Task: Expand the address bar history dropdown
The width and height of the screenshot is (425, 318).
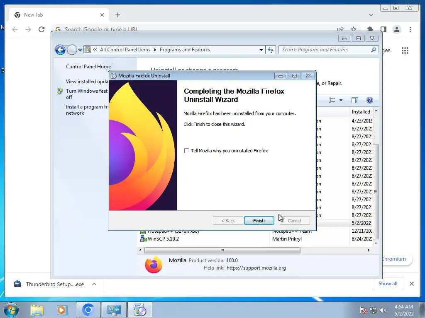Action: click(261, 50)
